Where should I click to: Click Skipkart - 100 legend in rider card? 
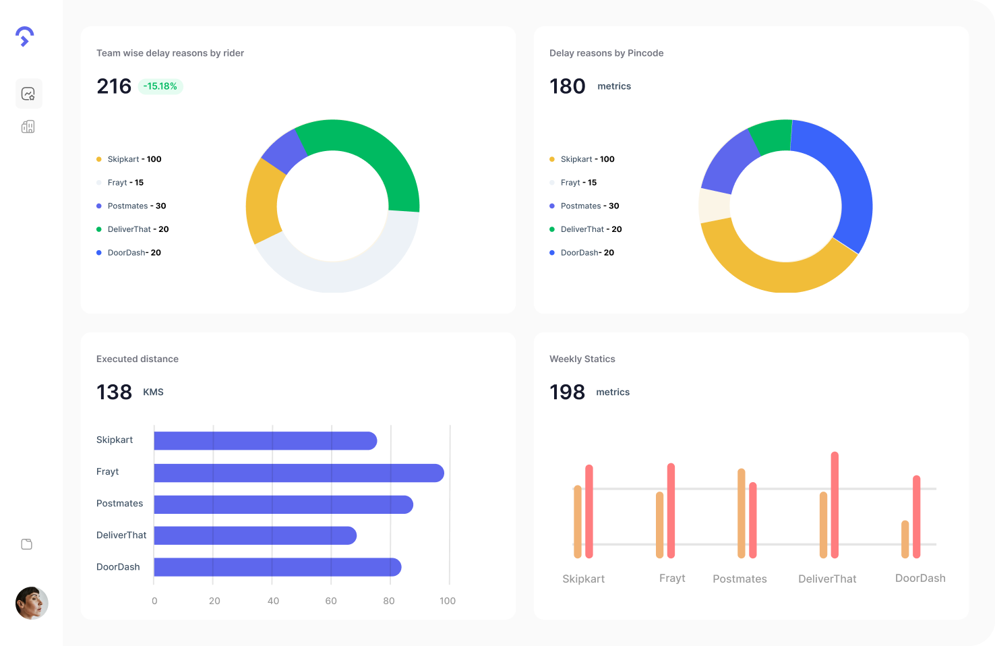(x=134, y=159)
